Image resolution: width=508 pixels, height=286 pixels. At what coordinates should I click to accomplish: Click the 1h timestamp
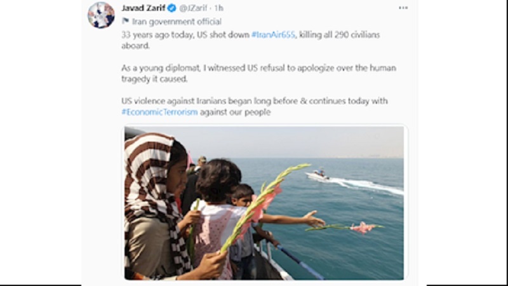pos(218,8)
